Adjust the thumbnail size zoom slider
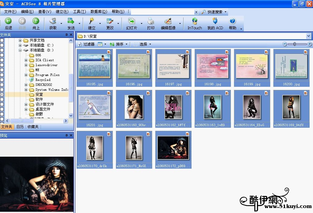This screenshot has width=313, height=213. coord(295,44)
